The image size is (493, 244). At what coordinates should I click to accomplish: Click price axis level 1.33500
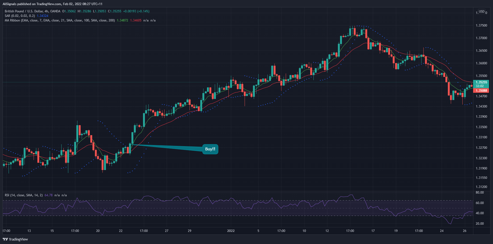pyautogui.click(x=481, y=127)
